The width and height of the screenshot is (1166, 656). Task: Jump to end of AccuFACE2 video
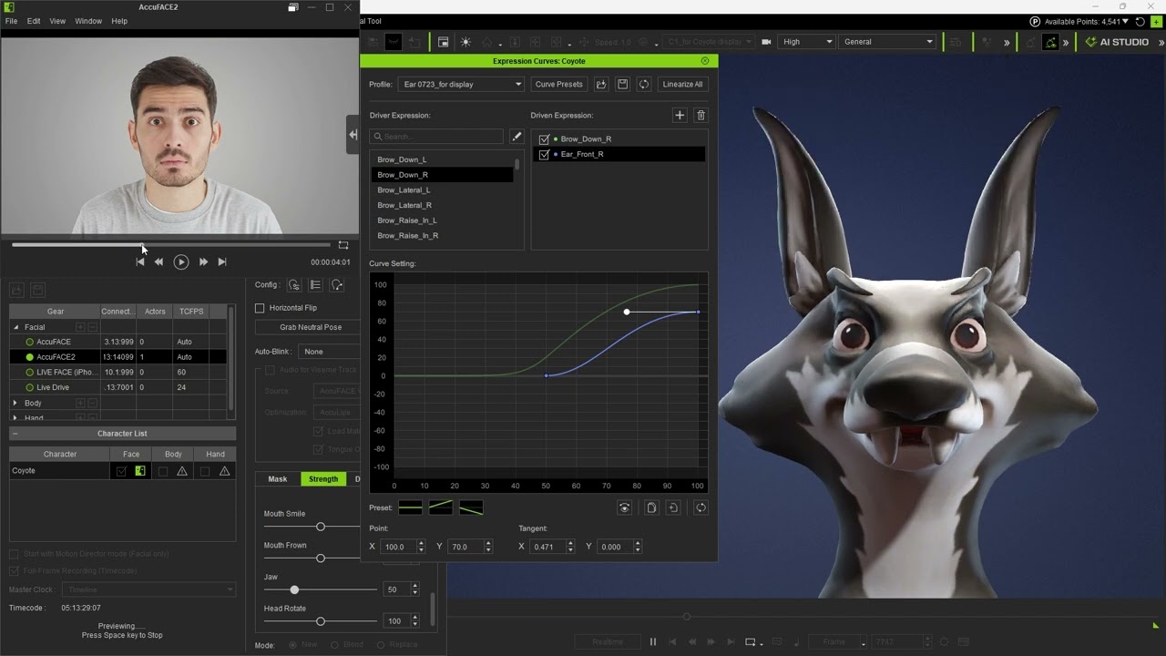[x=221, y=261]
